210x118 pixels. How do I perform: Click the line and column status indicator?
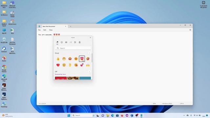(42, 104)
